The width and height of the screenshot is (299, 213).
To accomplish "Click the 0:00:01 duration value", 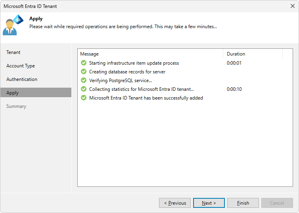I will (x=234, y=63).
